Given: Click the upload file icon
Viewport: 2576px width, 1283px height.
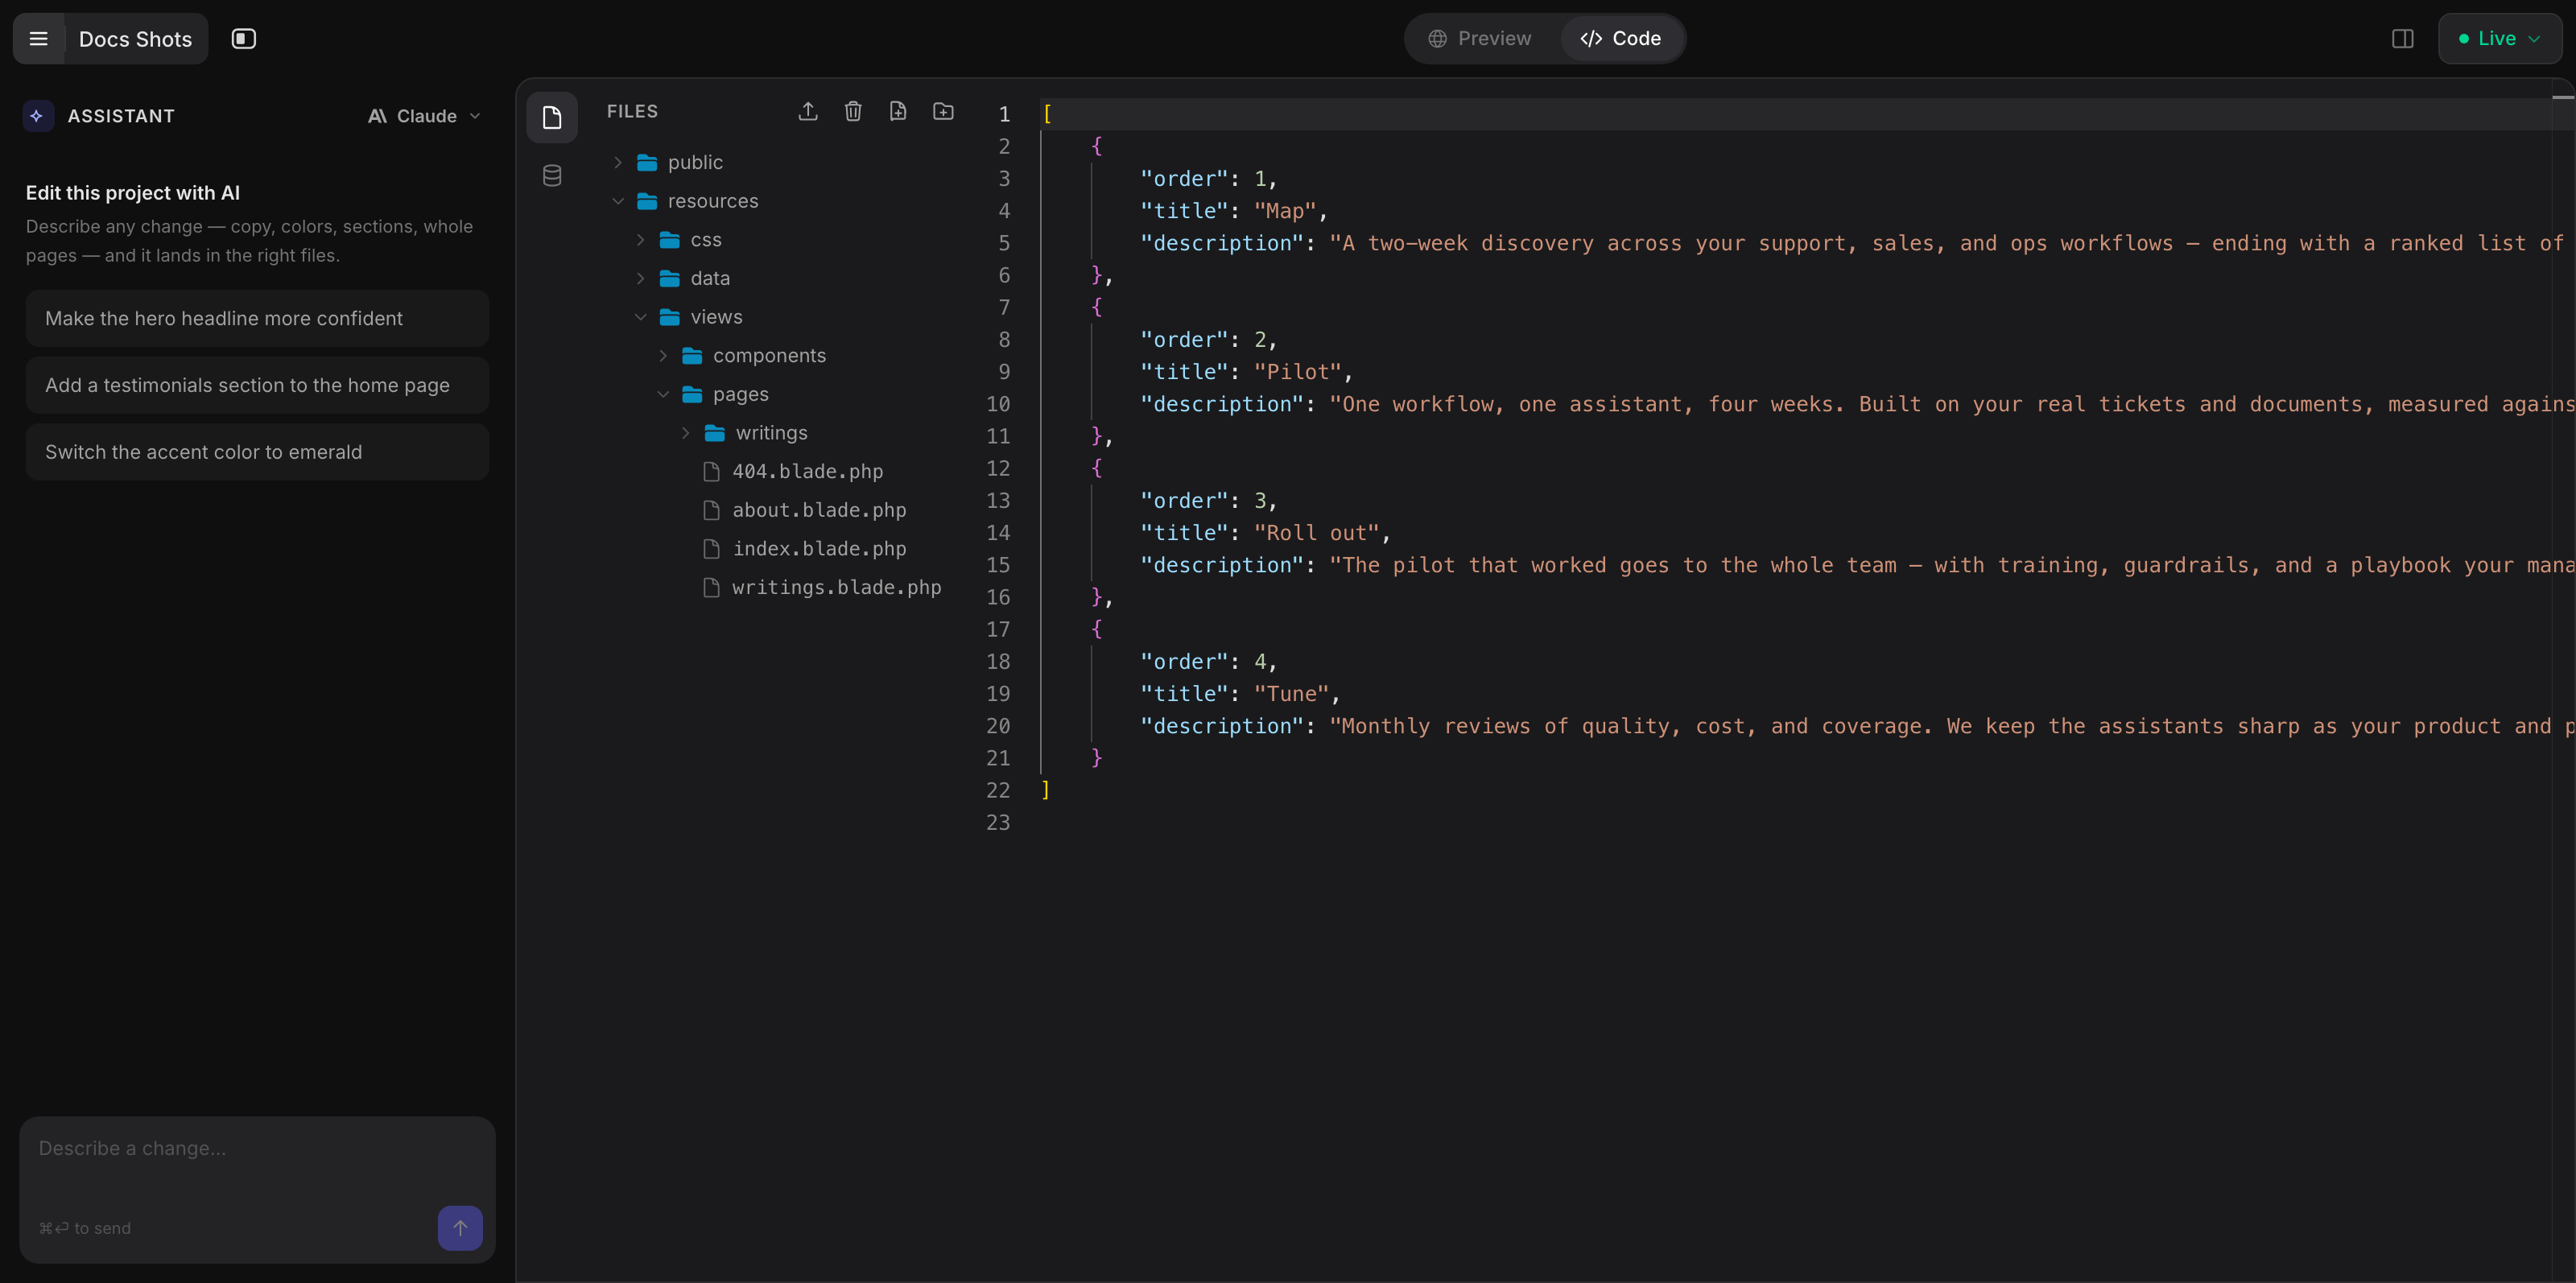Looking at the screenshot, I should pyautogui.click(x=808, y=111).
